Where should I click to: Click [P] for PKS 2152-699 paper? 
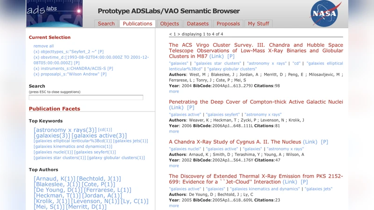(x=304, y=182)
